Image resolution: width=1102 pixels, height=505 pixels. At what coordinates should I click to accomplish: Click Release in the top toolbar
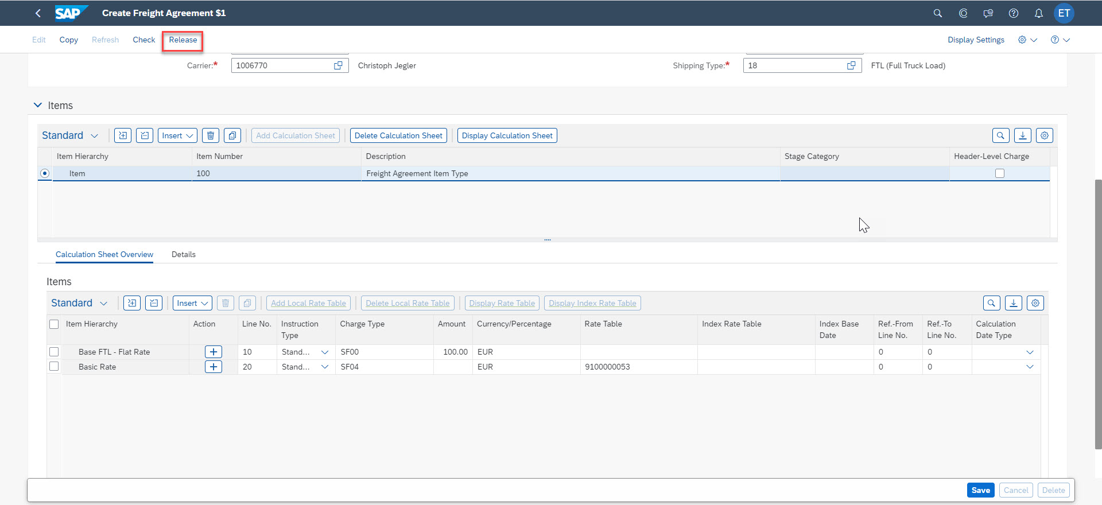pyautogui.click(x=183, y=40)
